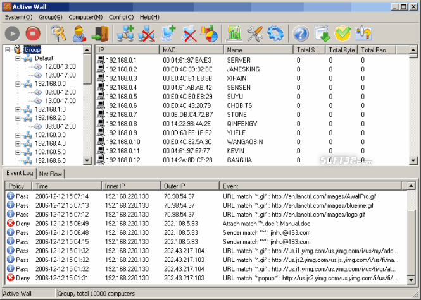Open the System(O) menu
Image resolution: width=421 pixels, height=300 pixels.
(18, 17)
